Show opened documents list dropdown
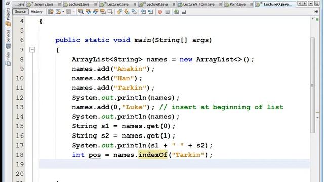The height and width of the screenshot is (182, 324). click(311, 4)
